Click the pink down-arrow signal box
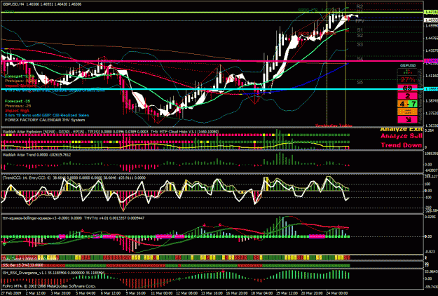 point(408,119)
